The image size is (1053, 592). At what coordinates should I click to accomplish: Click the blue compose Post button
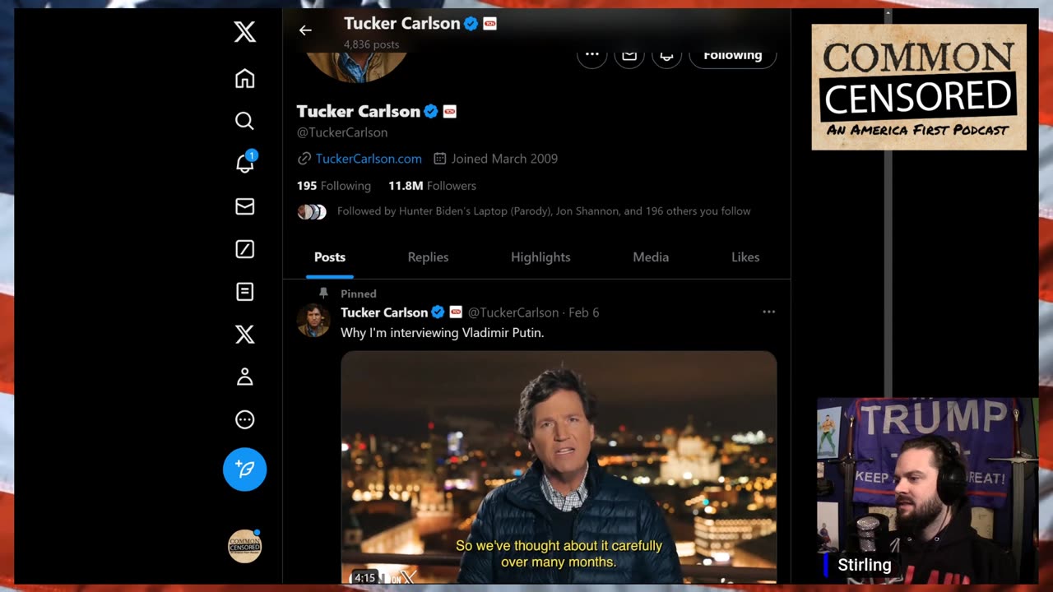[244, 469]
